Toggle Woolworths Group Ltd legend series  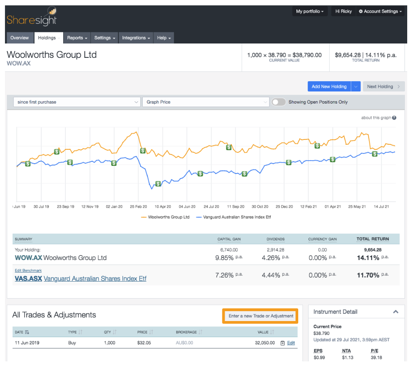[165, 217]
